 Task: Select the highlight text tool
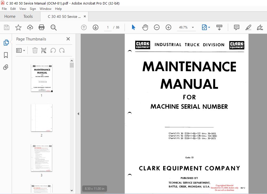pyautogui.click(x=248, y=27)
